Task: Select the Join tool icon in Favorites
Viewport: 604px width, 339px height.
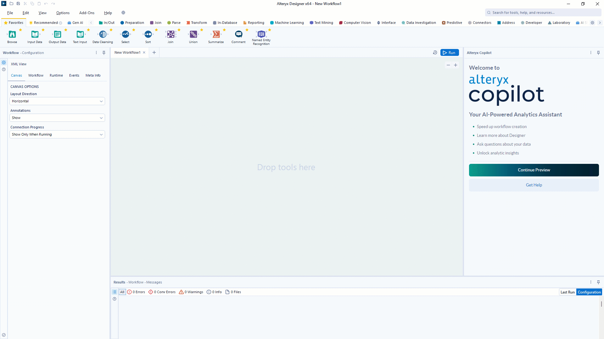Action: point(171,34)
